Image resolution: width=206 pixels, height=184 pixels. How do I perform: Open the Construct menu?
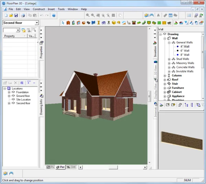point(39,9)
